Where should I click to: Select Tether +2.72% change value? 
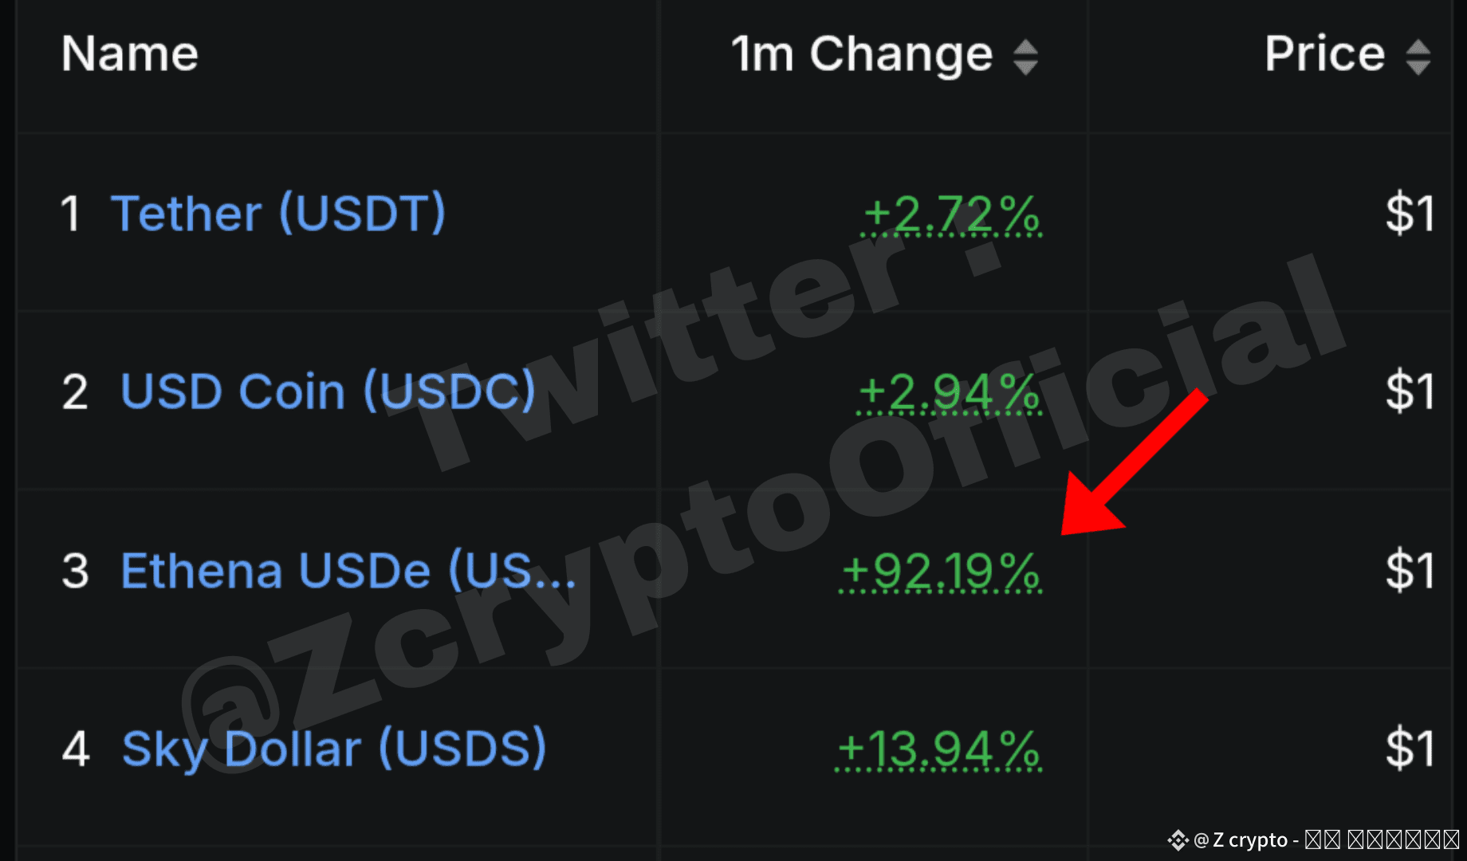(x=952, y=214)
